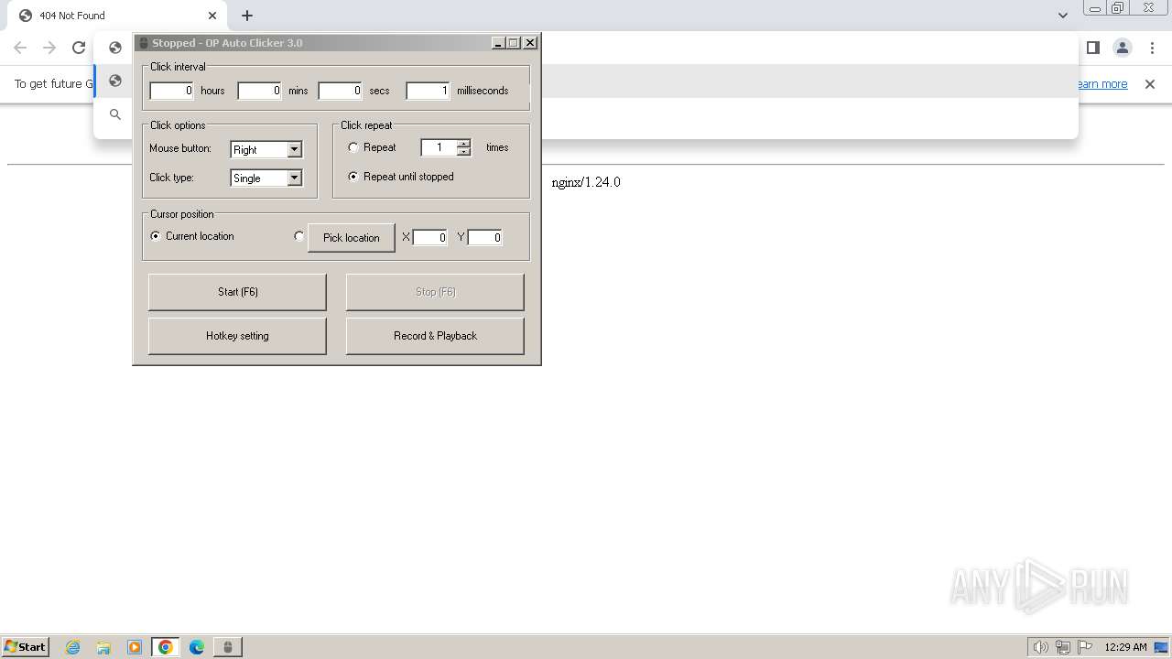
Task: Launch Internet Explorer from taskbar
Action: point(73,647)
